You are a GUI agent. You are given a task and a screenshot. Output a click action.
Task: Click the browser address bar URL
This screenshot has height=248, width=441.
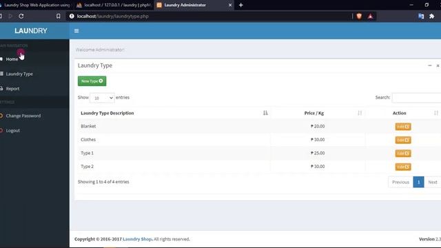click(112, 17)
